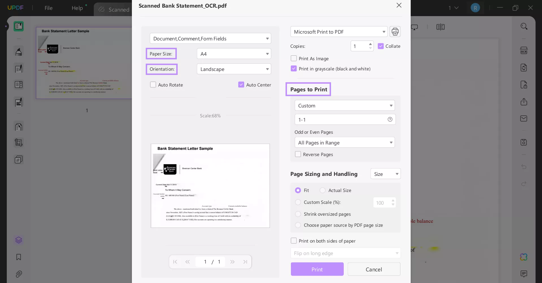Click the page view book icon in toolbar
542x283 pixels.
440,27
